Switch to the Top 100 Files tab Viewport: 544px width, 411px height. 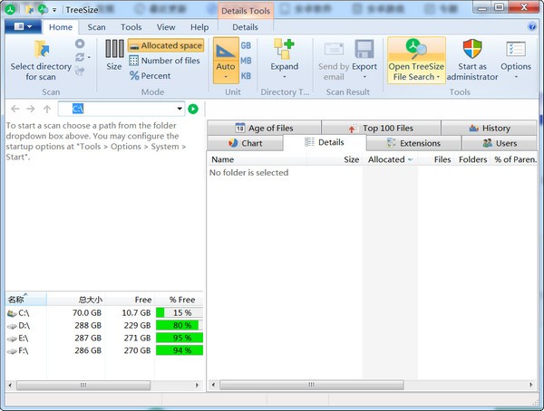[380, 129]
